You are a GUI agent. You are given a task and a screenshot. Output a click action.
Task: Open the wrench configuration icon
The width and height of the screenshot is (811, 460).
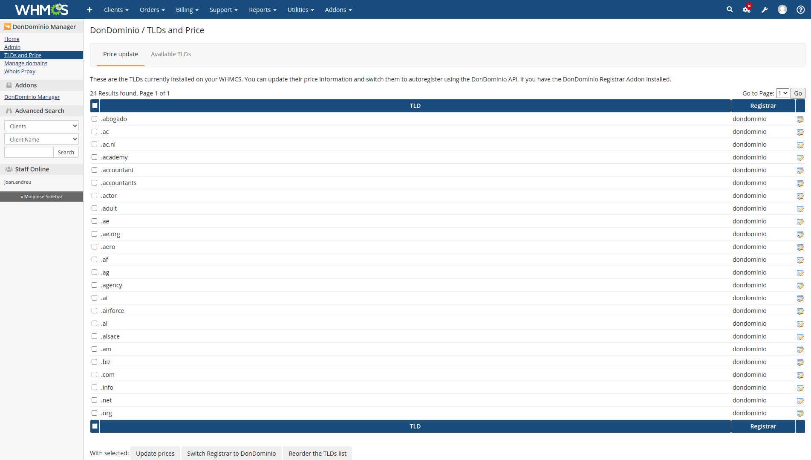click(x=765, y=9)
